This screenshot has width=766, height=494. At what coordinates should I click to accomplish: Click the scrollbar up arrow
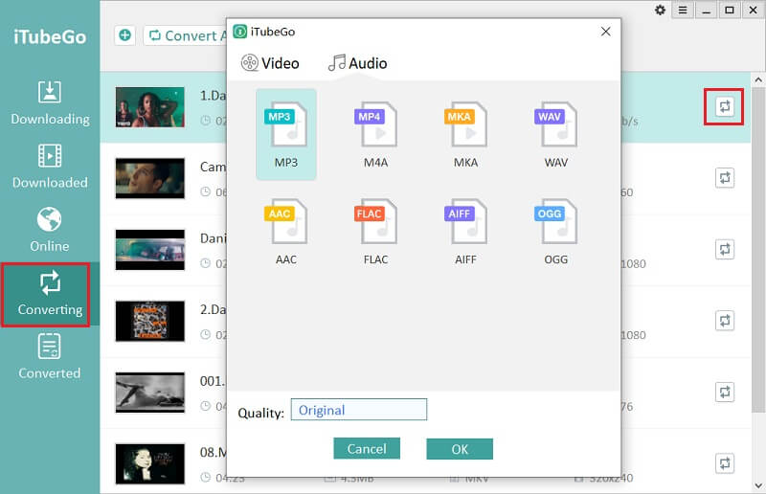pos(758,79)
